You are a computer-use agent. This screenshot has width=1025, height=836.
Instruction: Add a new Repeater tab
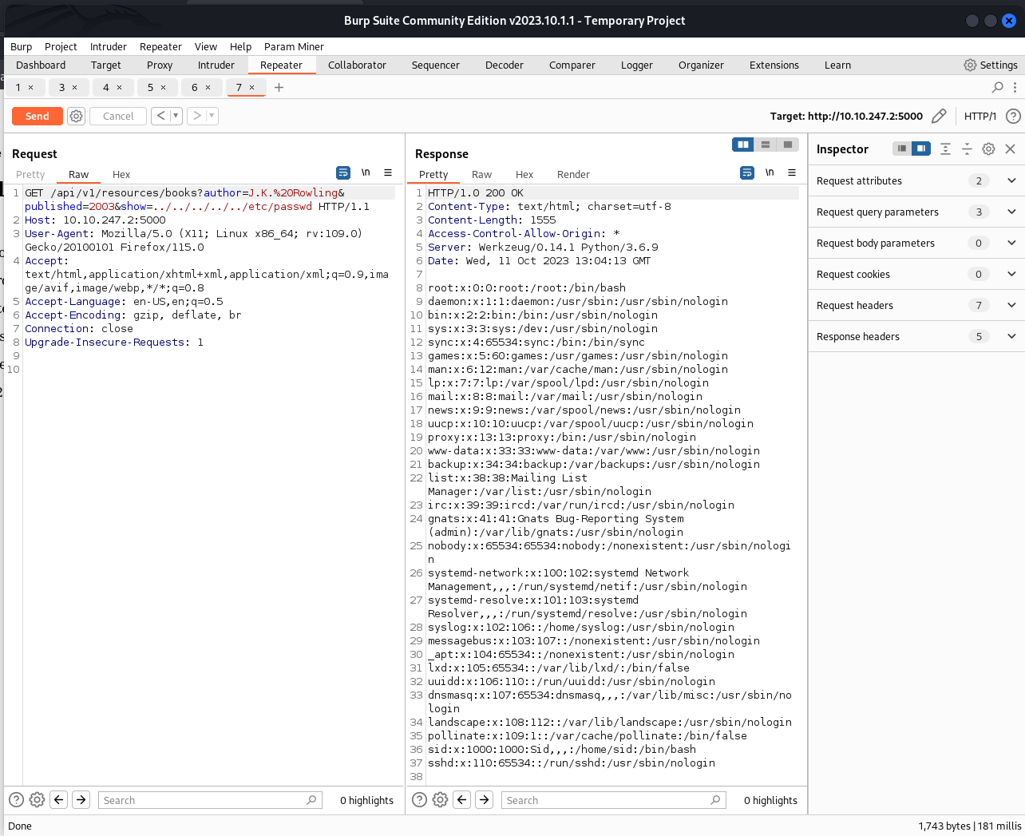279,87
